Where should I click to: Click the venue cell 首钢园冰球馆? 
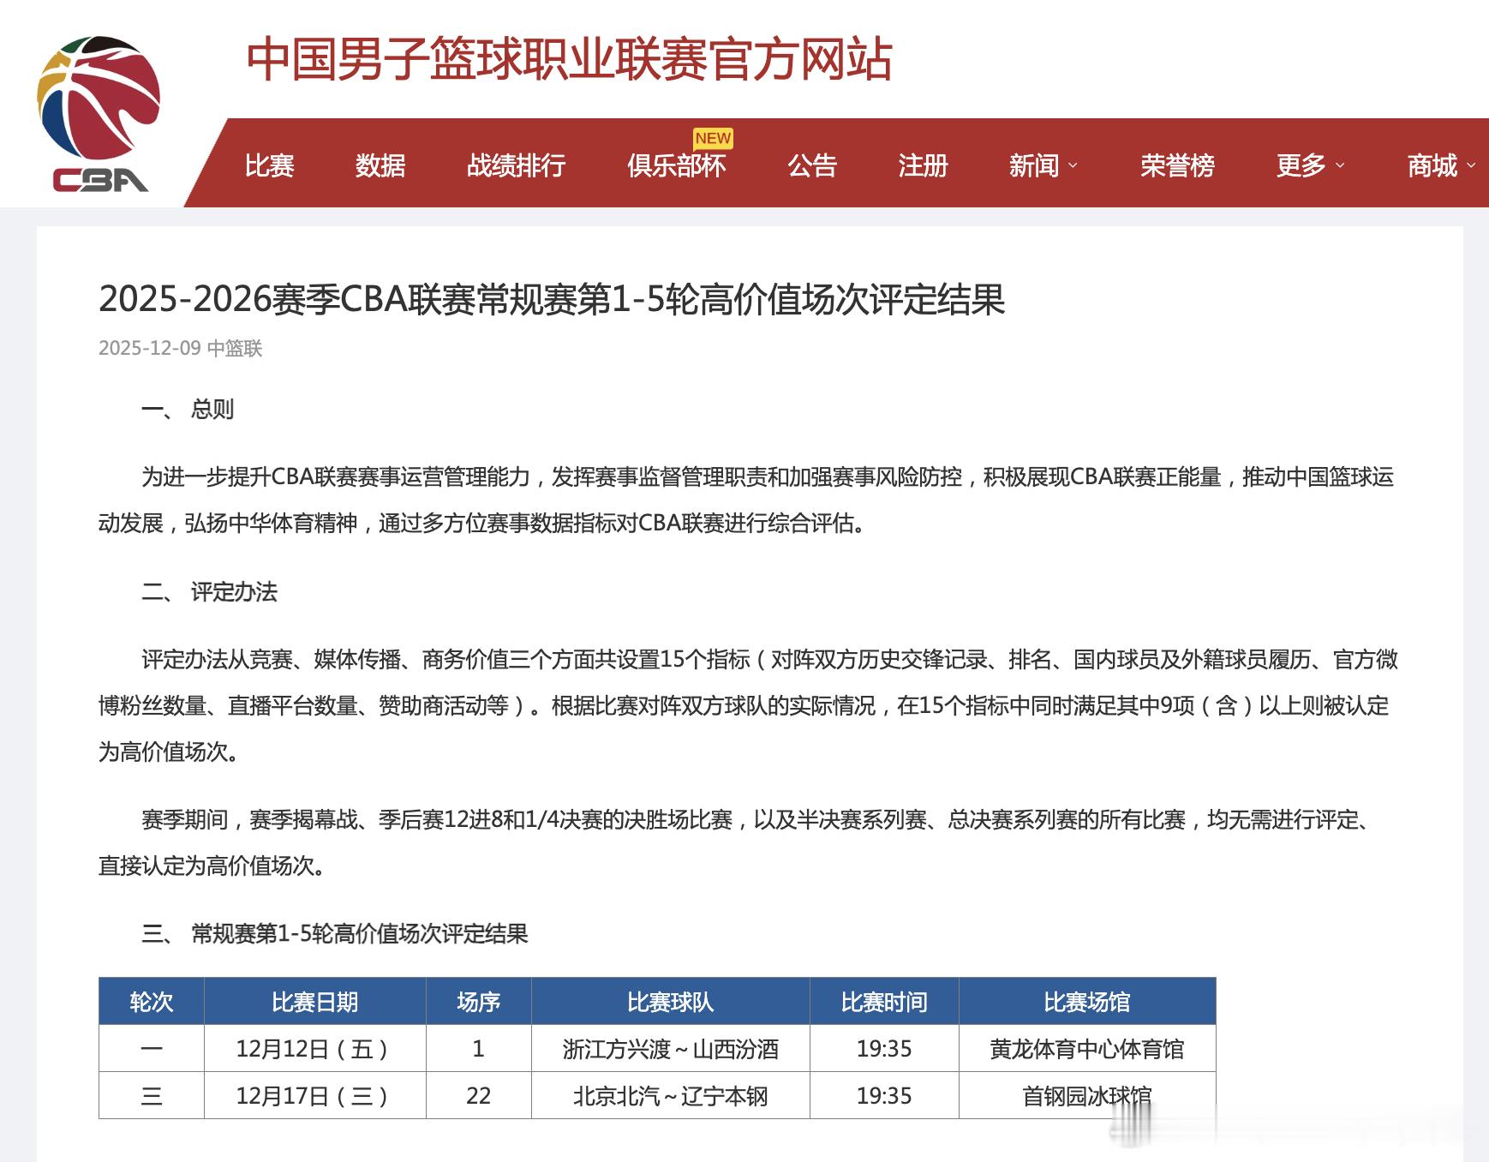click(x=1087, y=1096)
